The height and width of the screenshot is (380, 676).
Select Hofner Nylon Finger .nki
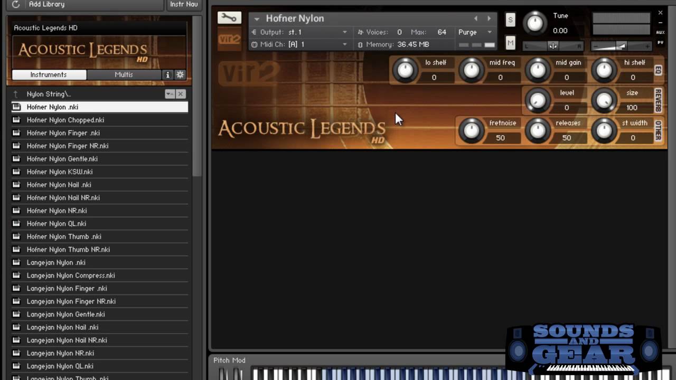click(x=100, y=133)
